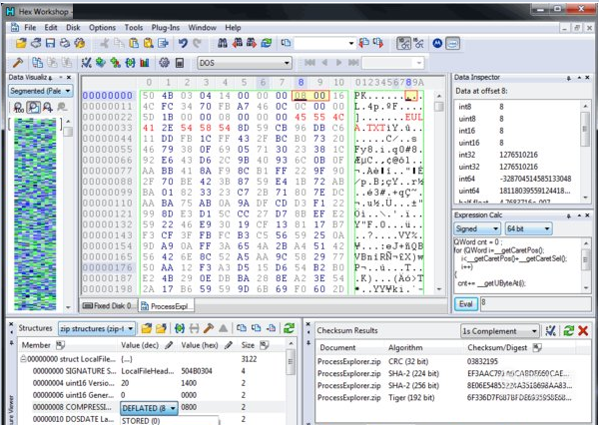The image size is (599, 425).
Task: Click the hammer icon in second toolbar
Action: click(18, 63)
